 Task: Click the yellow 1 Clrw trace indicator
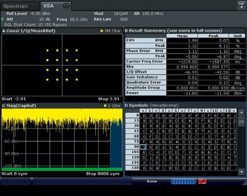click(112, 105)
